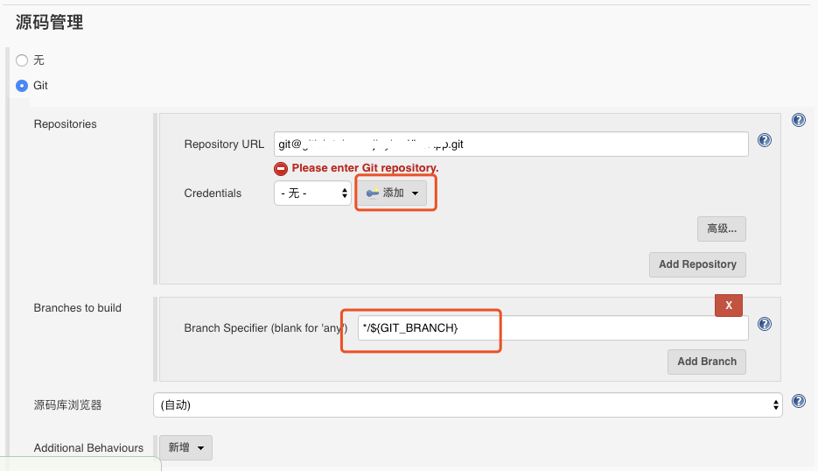The width and height of the screenshot is (818, 471).
Task: Click the key icon on 添加 button
Action: click(x=373, y=193)
